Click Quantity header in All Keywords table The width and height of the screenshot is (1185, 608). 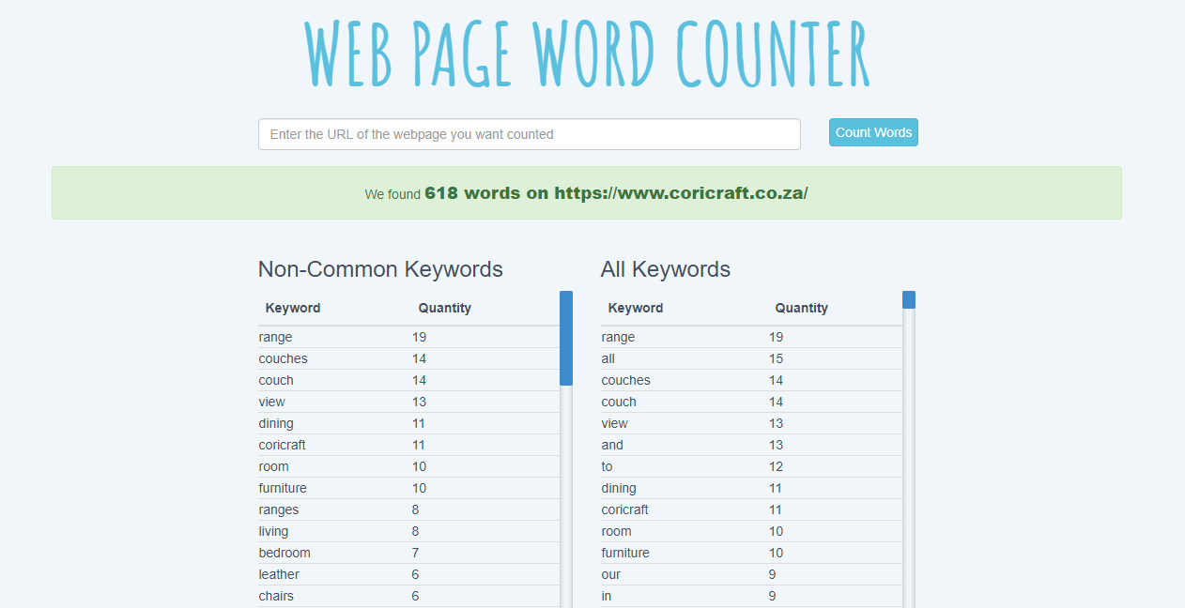801,308
